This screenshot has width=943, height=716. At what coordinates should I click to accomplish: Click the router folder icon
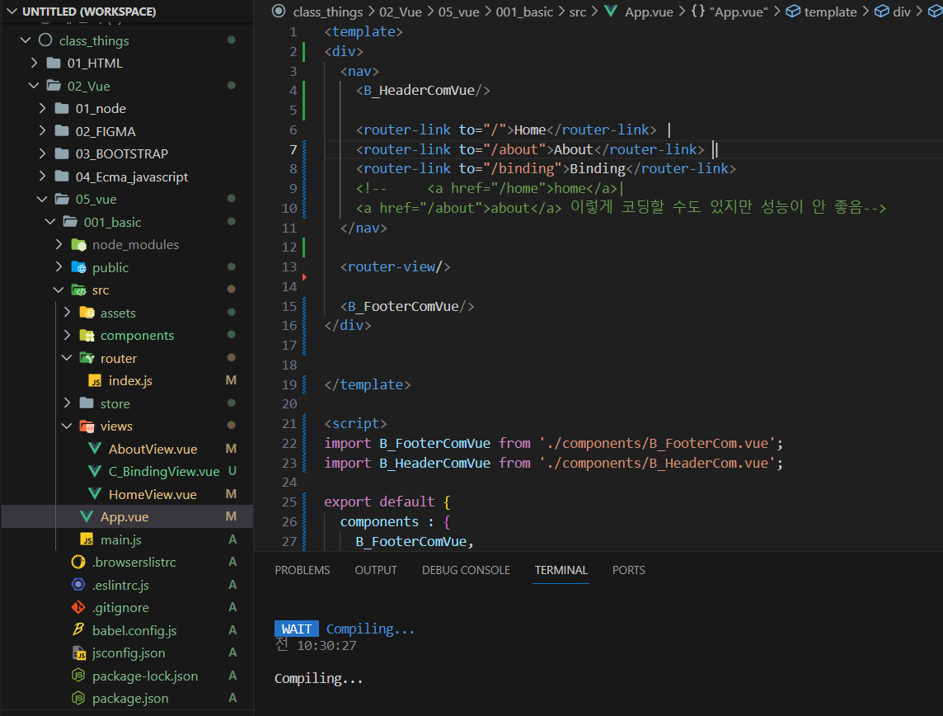(87, 358)
